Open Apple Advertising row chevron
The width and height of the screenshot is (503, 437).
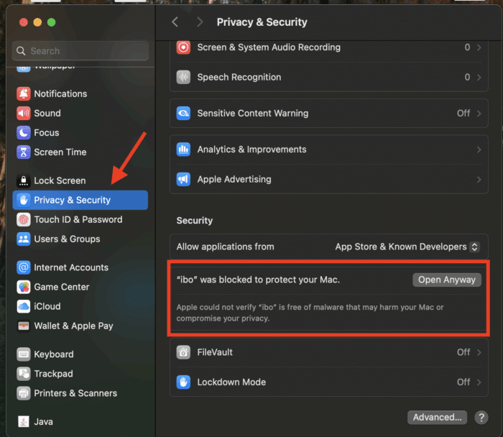(479, 180)
